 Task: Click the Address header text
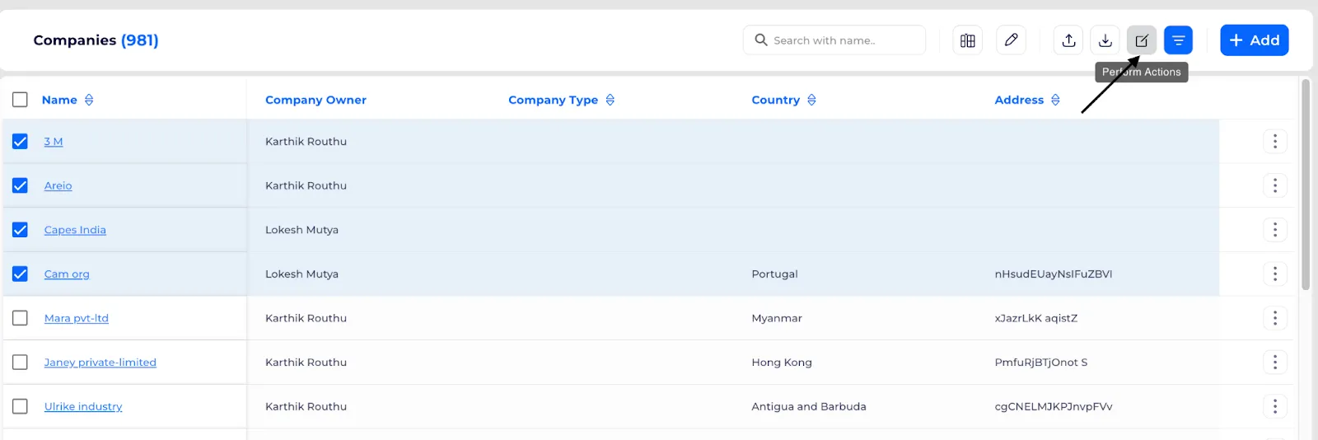pos(1019,100)
